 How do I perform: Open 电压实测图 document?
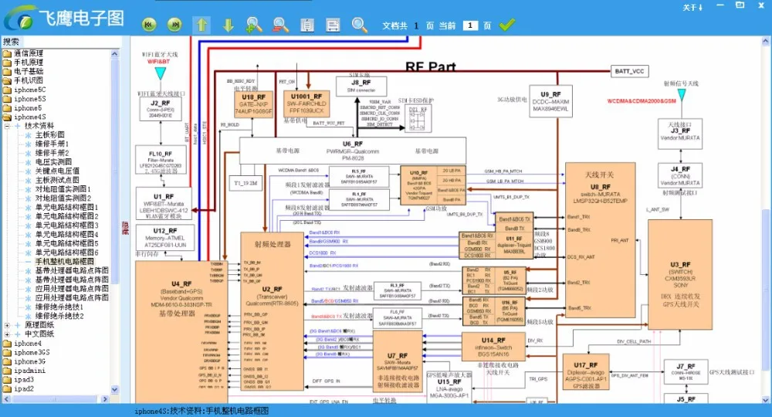tap(53, 162)
